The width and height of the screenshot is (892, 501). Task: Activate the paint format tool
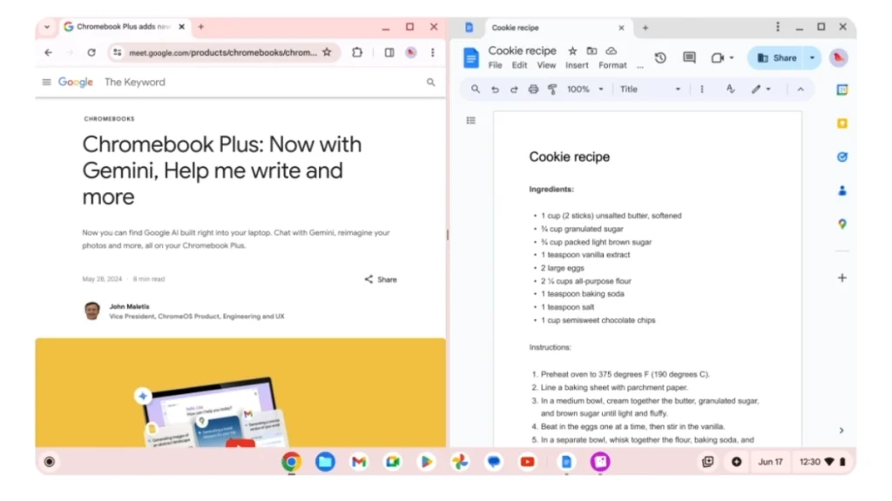[551, 90]
